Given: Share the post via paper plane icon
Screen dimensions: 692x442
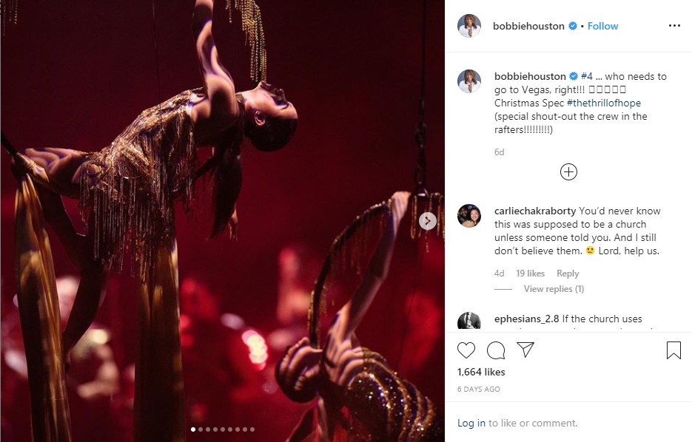Looking at the screenshot, I should coord(525,350).
